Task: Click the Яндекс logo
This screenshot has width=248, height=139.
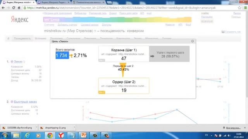Action: [20, 19]
